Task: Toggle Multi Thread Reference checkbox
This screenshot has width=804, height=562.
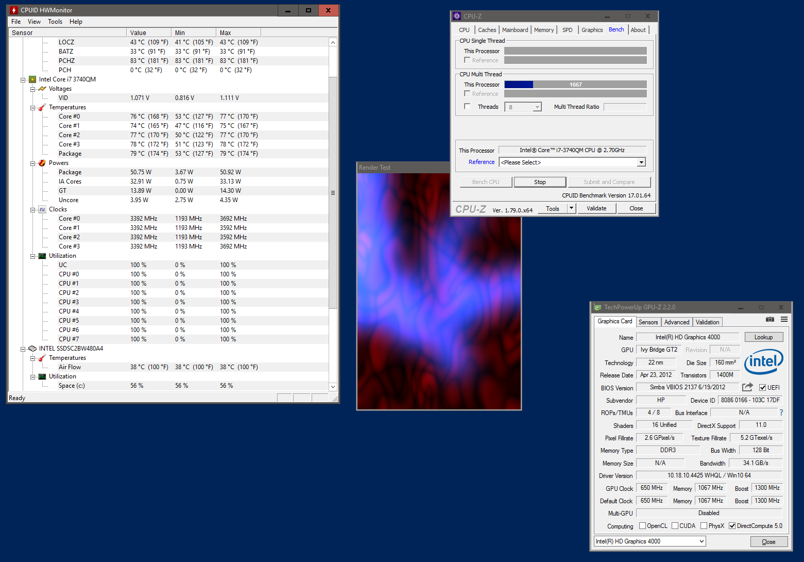Action: (467, 94)
